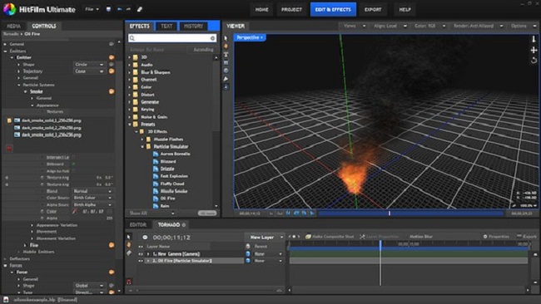Switch to the PROJECT tab
541x304 pixels.
291,10
